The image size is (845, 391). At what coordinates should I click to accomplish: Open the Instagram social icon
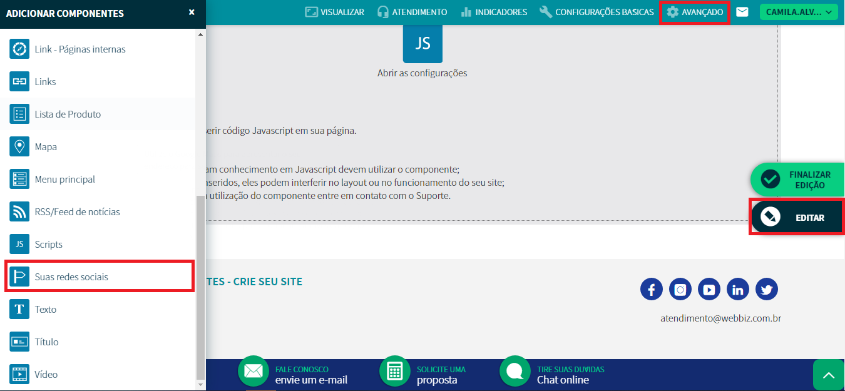click(x=680, y=290)
